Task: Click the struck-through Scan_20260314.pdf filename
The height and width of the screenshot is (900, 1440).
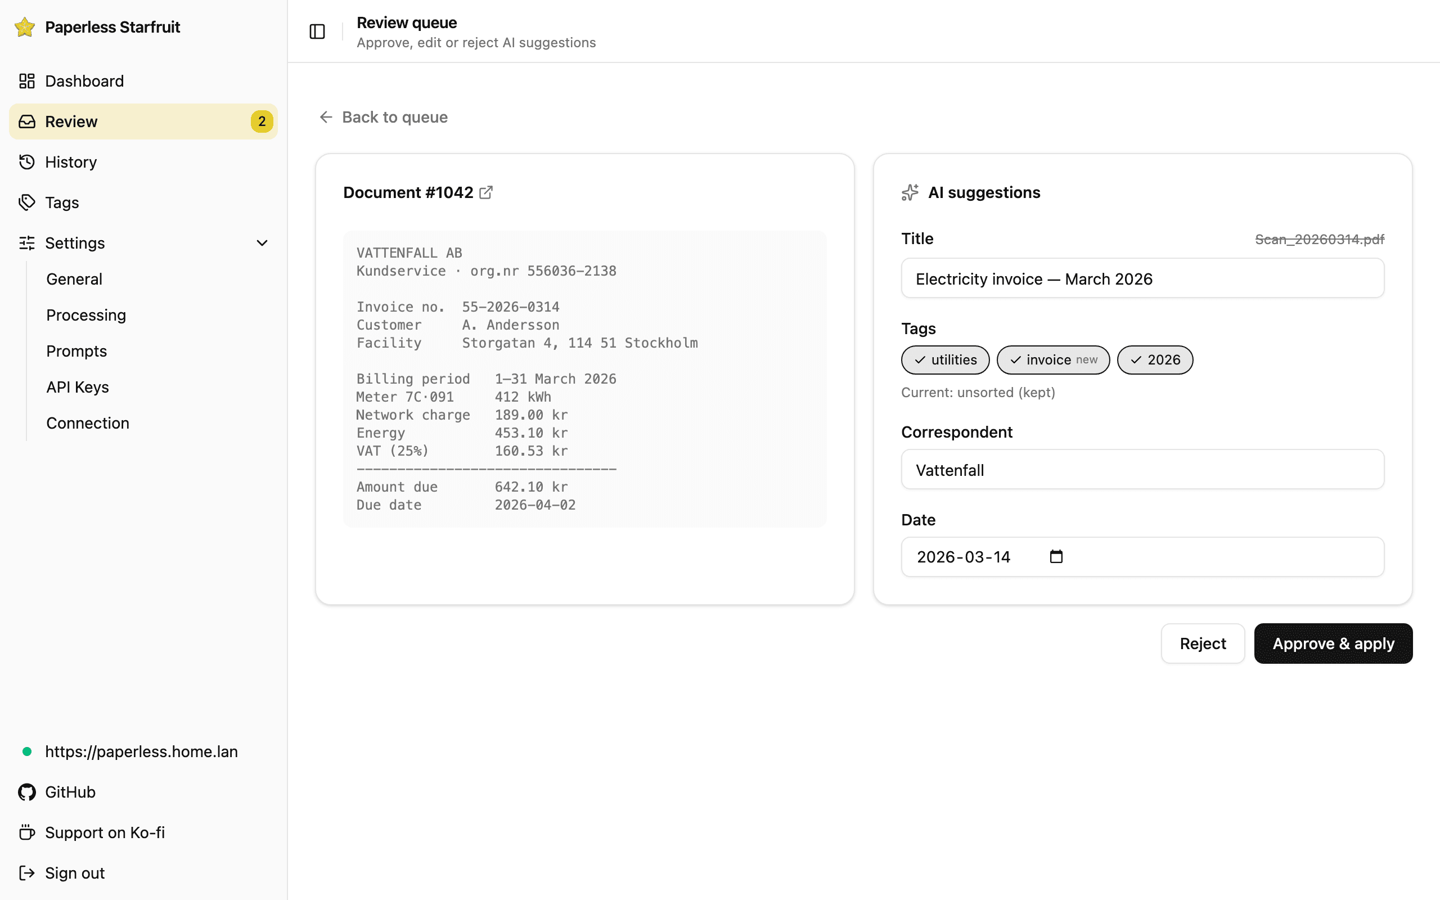Action: (1319, 239)
